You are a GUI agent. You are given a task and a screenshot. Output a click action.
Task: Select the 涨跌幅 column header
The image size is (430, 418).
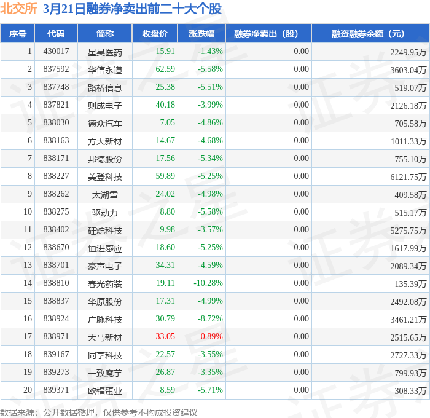coord(201,34)
